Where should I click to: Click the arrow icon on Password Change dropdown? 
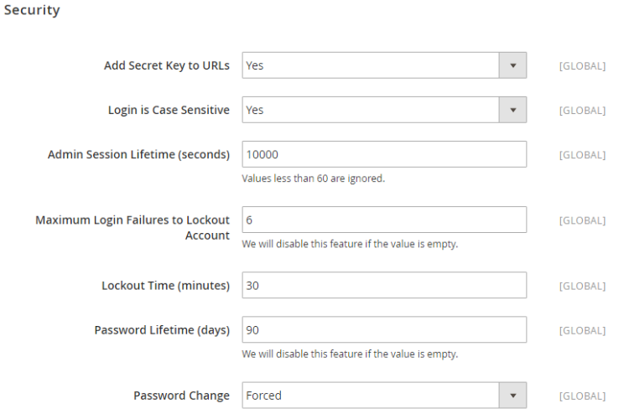[x=512, y=396]
